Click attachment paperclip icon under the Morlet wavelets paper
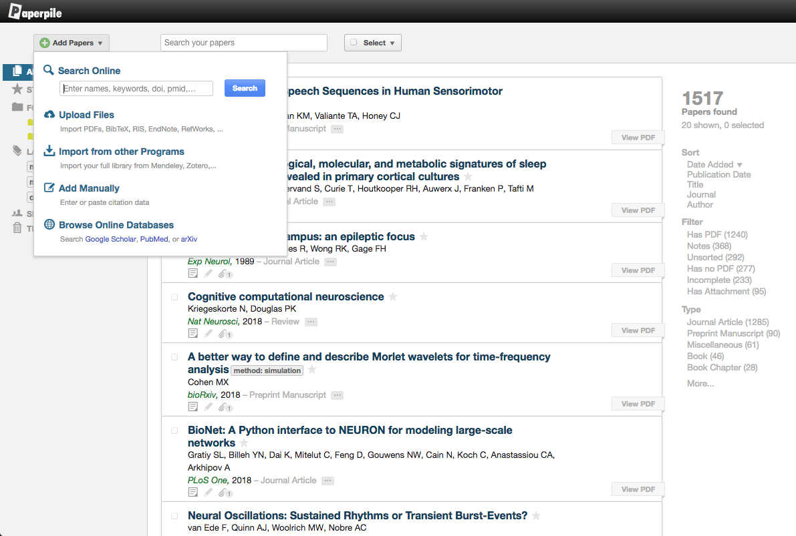Viewport: 796px width, 536px height. tap(223, 407)
